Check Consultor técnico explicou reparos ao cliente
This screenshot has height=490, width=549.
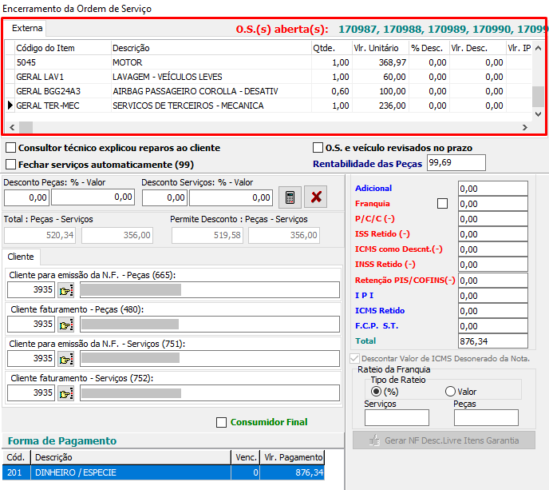11,148
